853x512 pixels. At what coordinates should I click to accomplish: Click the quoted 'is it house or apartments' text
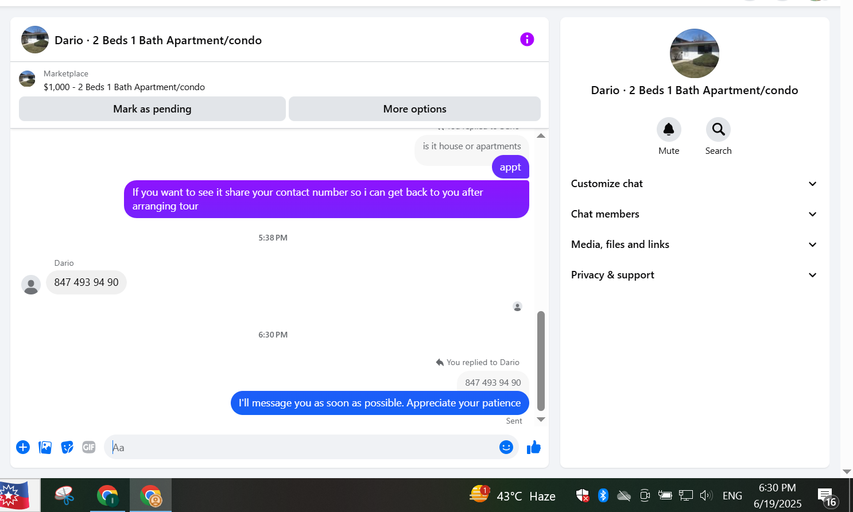coord(472,146)
